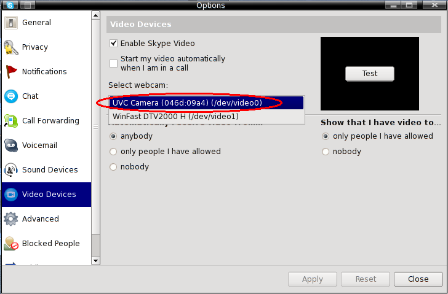Click the Voicemail tape icon
Screen dimensions: 448x294
(x=11, y=145)
